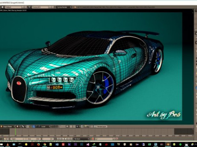Image resolution: width=197 pixels, height=147 pixels.
Task: Open the Object Mode dropdown
Action: [8, 127]
